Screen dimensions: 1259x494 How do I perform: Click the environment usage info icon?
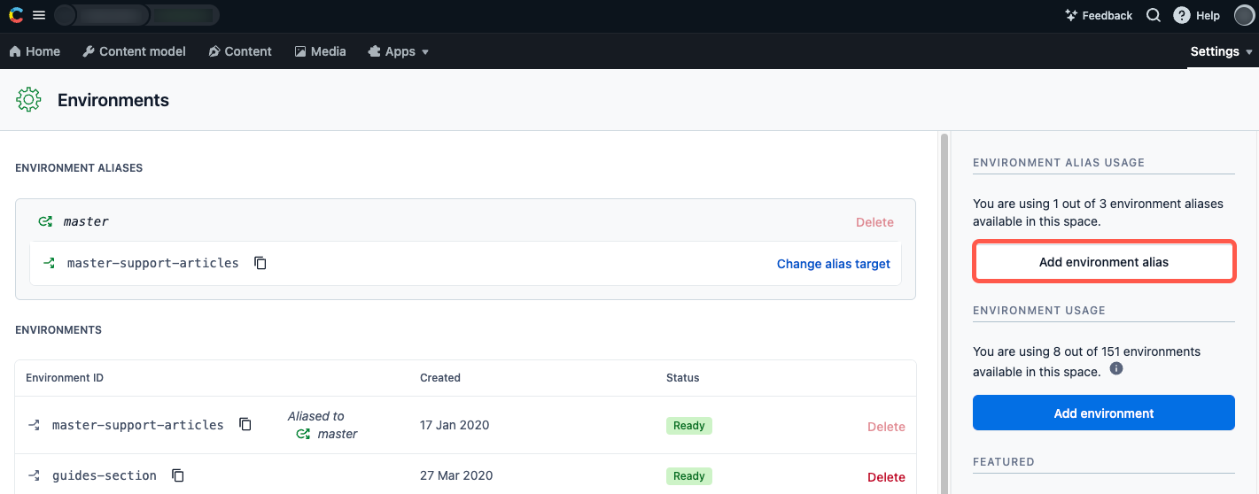tap(1116, 368)
